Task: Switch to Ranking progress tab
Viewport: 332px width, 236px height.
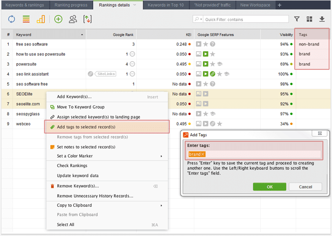Action: point(71,5)
